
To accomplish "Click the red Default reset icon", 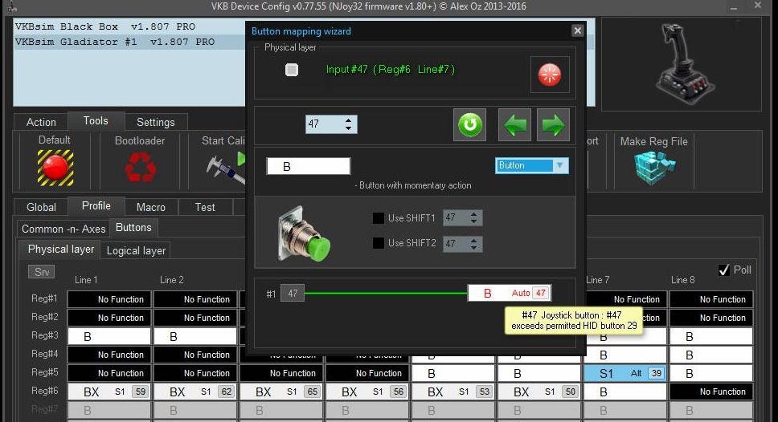I will point(55,168).
